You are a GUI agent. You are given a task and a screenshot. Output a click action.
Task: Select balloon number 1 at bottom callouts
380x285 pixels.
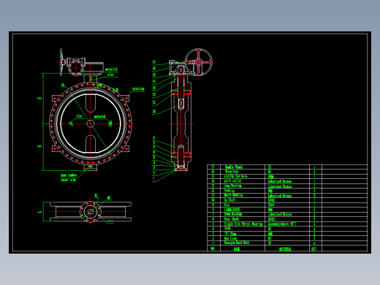click(x=153, y=178)
